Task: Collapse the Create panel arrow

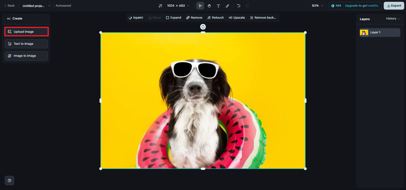Action: point(9,19)
